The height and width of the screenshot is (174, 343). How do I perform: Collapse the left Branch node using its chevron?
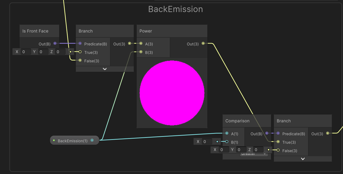click(104, 69)
